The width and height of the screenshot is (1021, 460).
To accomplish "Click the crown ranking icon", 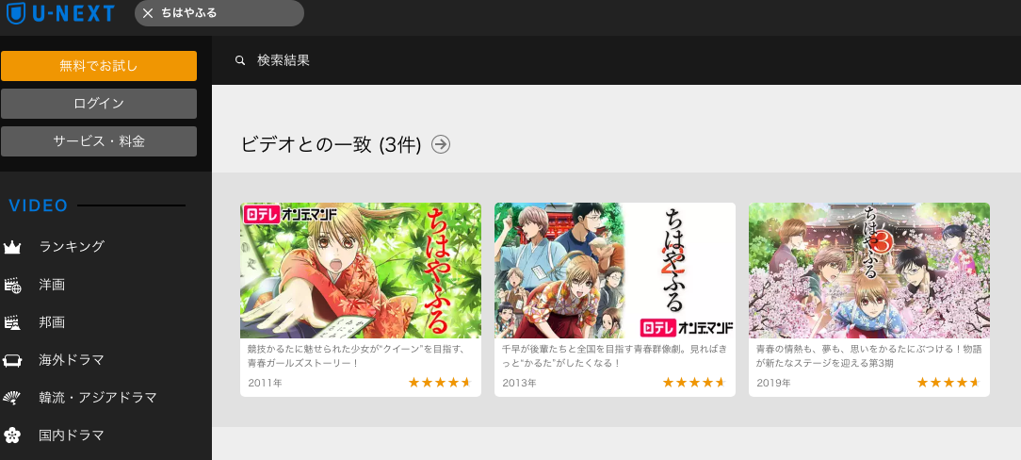I will (x=12, y=247).
